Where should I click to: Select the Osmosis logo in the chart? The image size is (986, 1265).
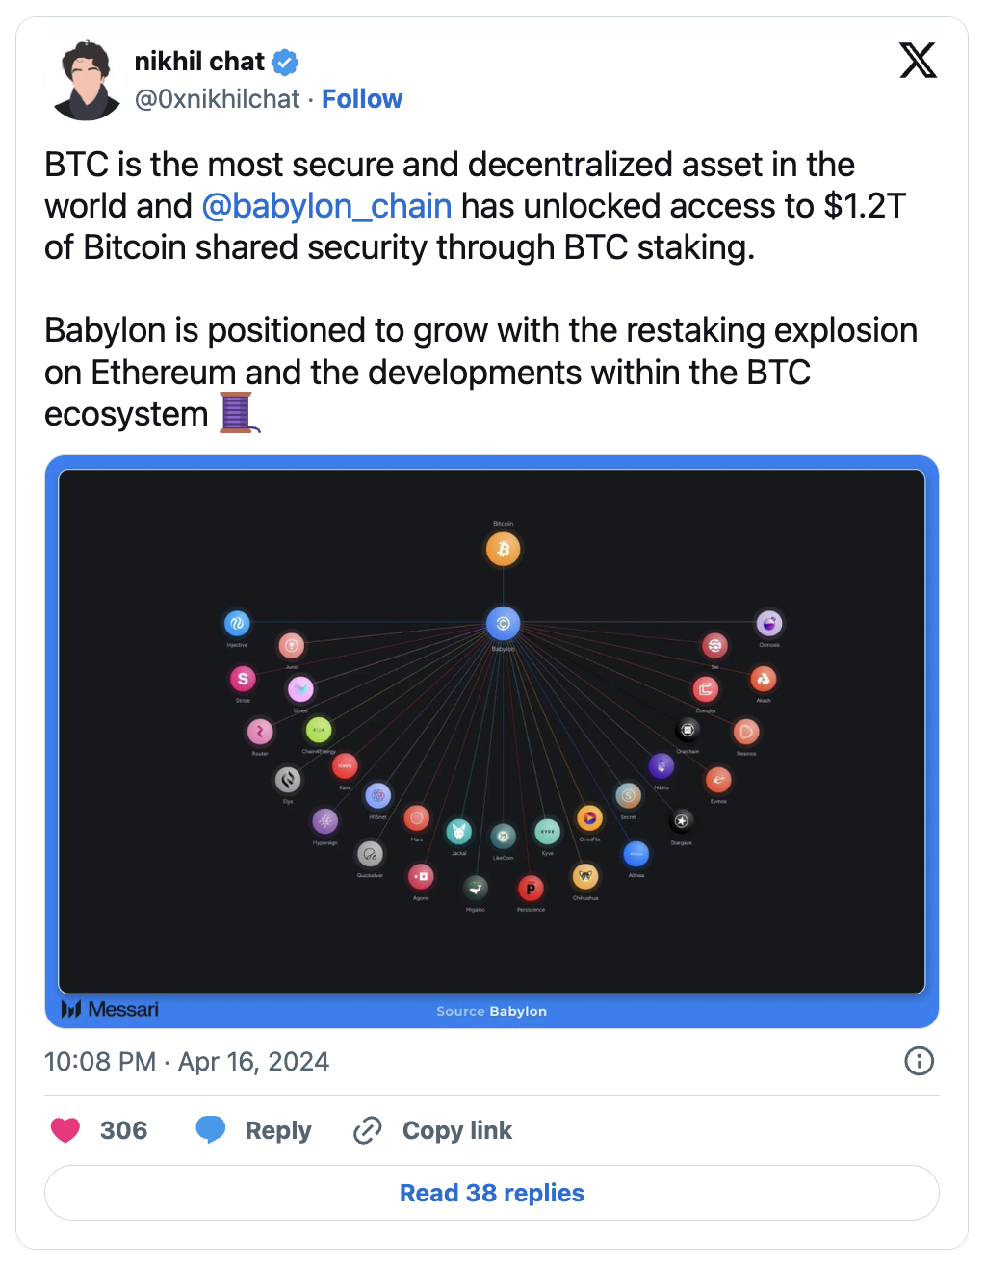769,621
